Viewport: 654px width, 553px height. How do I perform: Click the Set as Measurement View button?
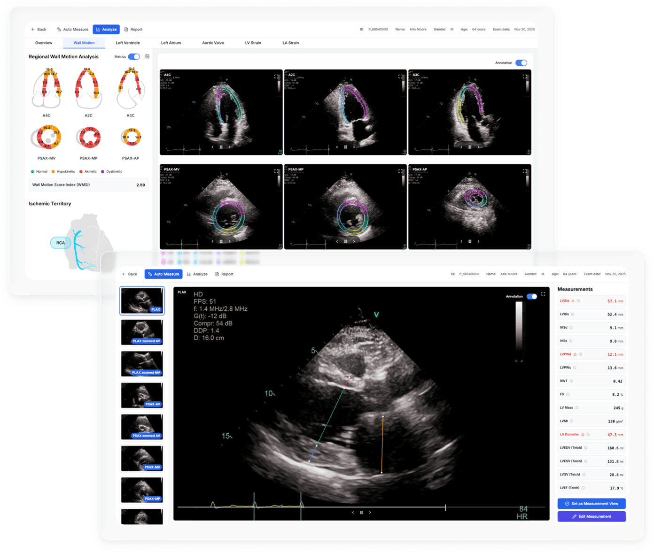click(x=591, y=503)
